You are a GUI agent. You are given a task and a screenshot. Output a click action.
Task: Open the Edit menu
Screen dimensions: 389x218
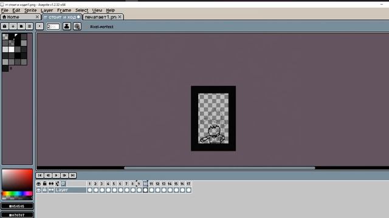pyautogui.click(x=16, y=10)
